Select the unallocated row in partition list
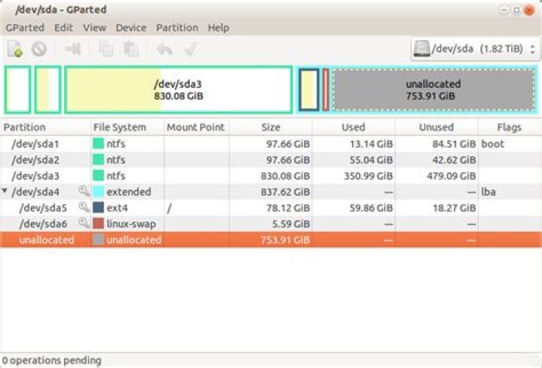 point(271,240)
